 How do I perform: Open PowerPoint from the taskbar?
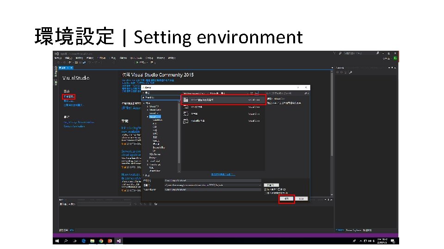coord(110,241)
